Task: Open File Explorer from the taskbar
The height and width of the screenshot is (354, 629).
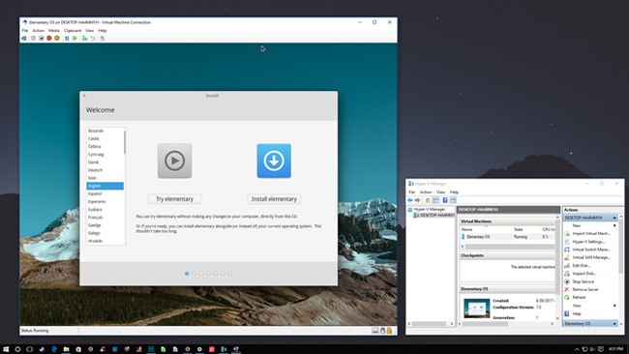Action: click(66, 349)
